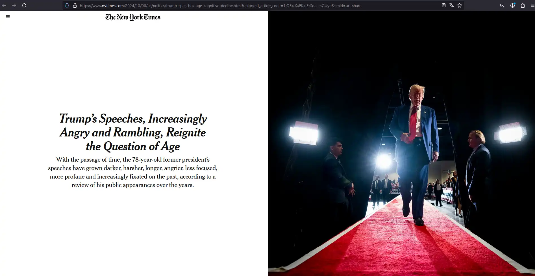Expand the NYT sections hamburger menu
Viewport: 535px width, 276px height.
tap(8, 17)
